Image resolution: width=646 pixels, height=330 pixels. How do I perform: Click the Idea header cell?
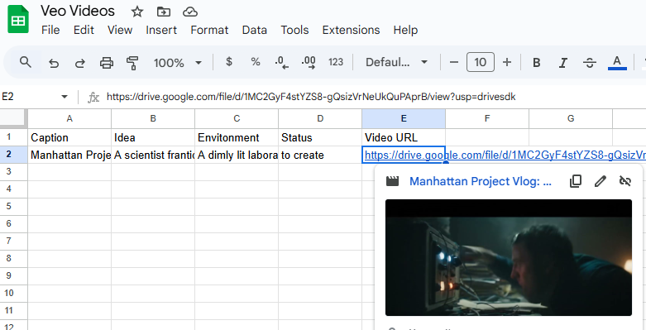153,137
